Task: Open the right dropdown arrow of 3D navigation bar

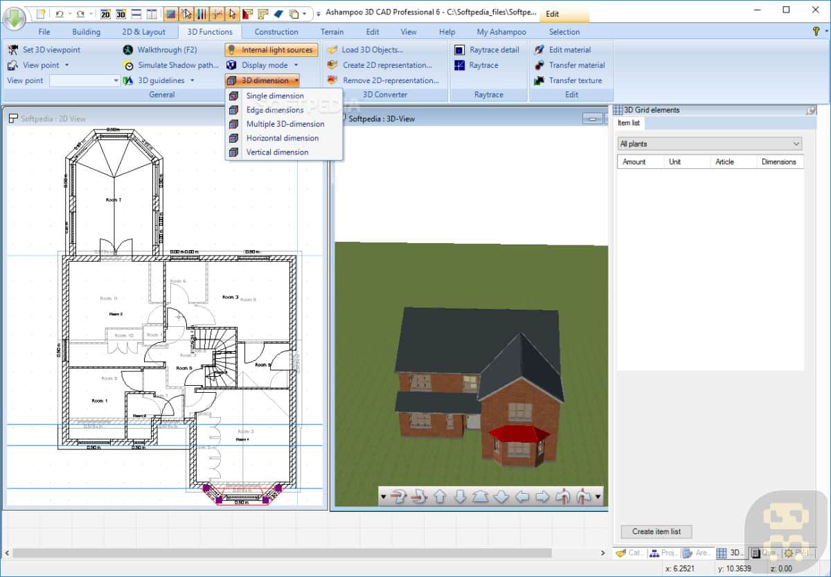Action: coord(598,497)
